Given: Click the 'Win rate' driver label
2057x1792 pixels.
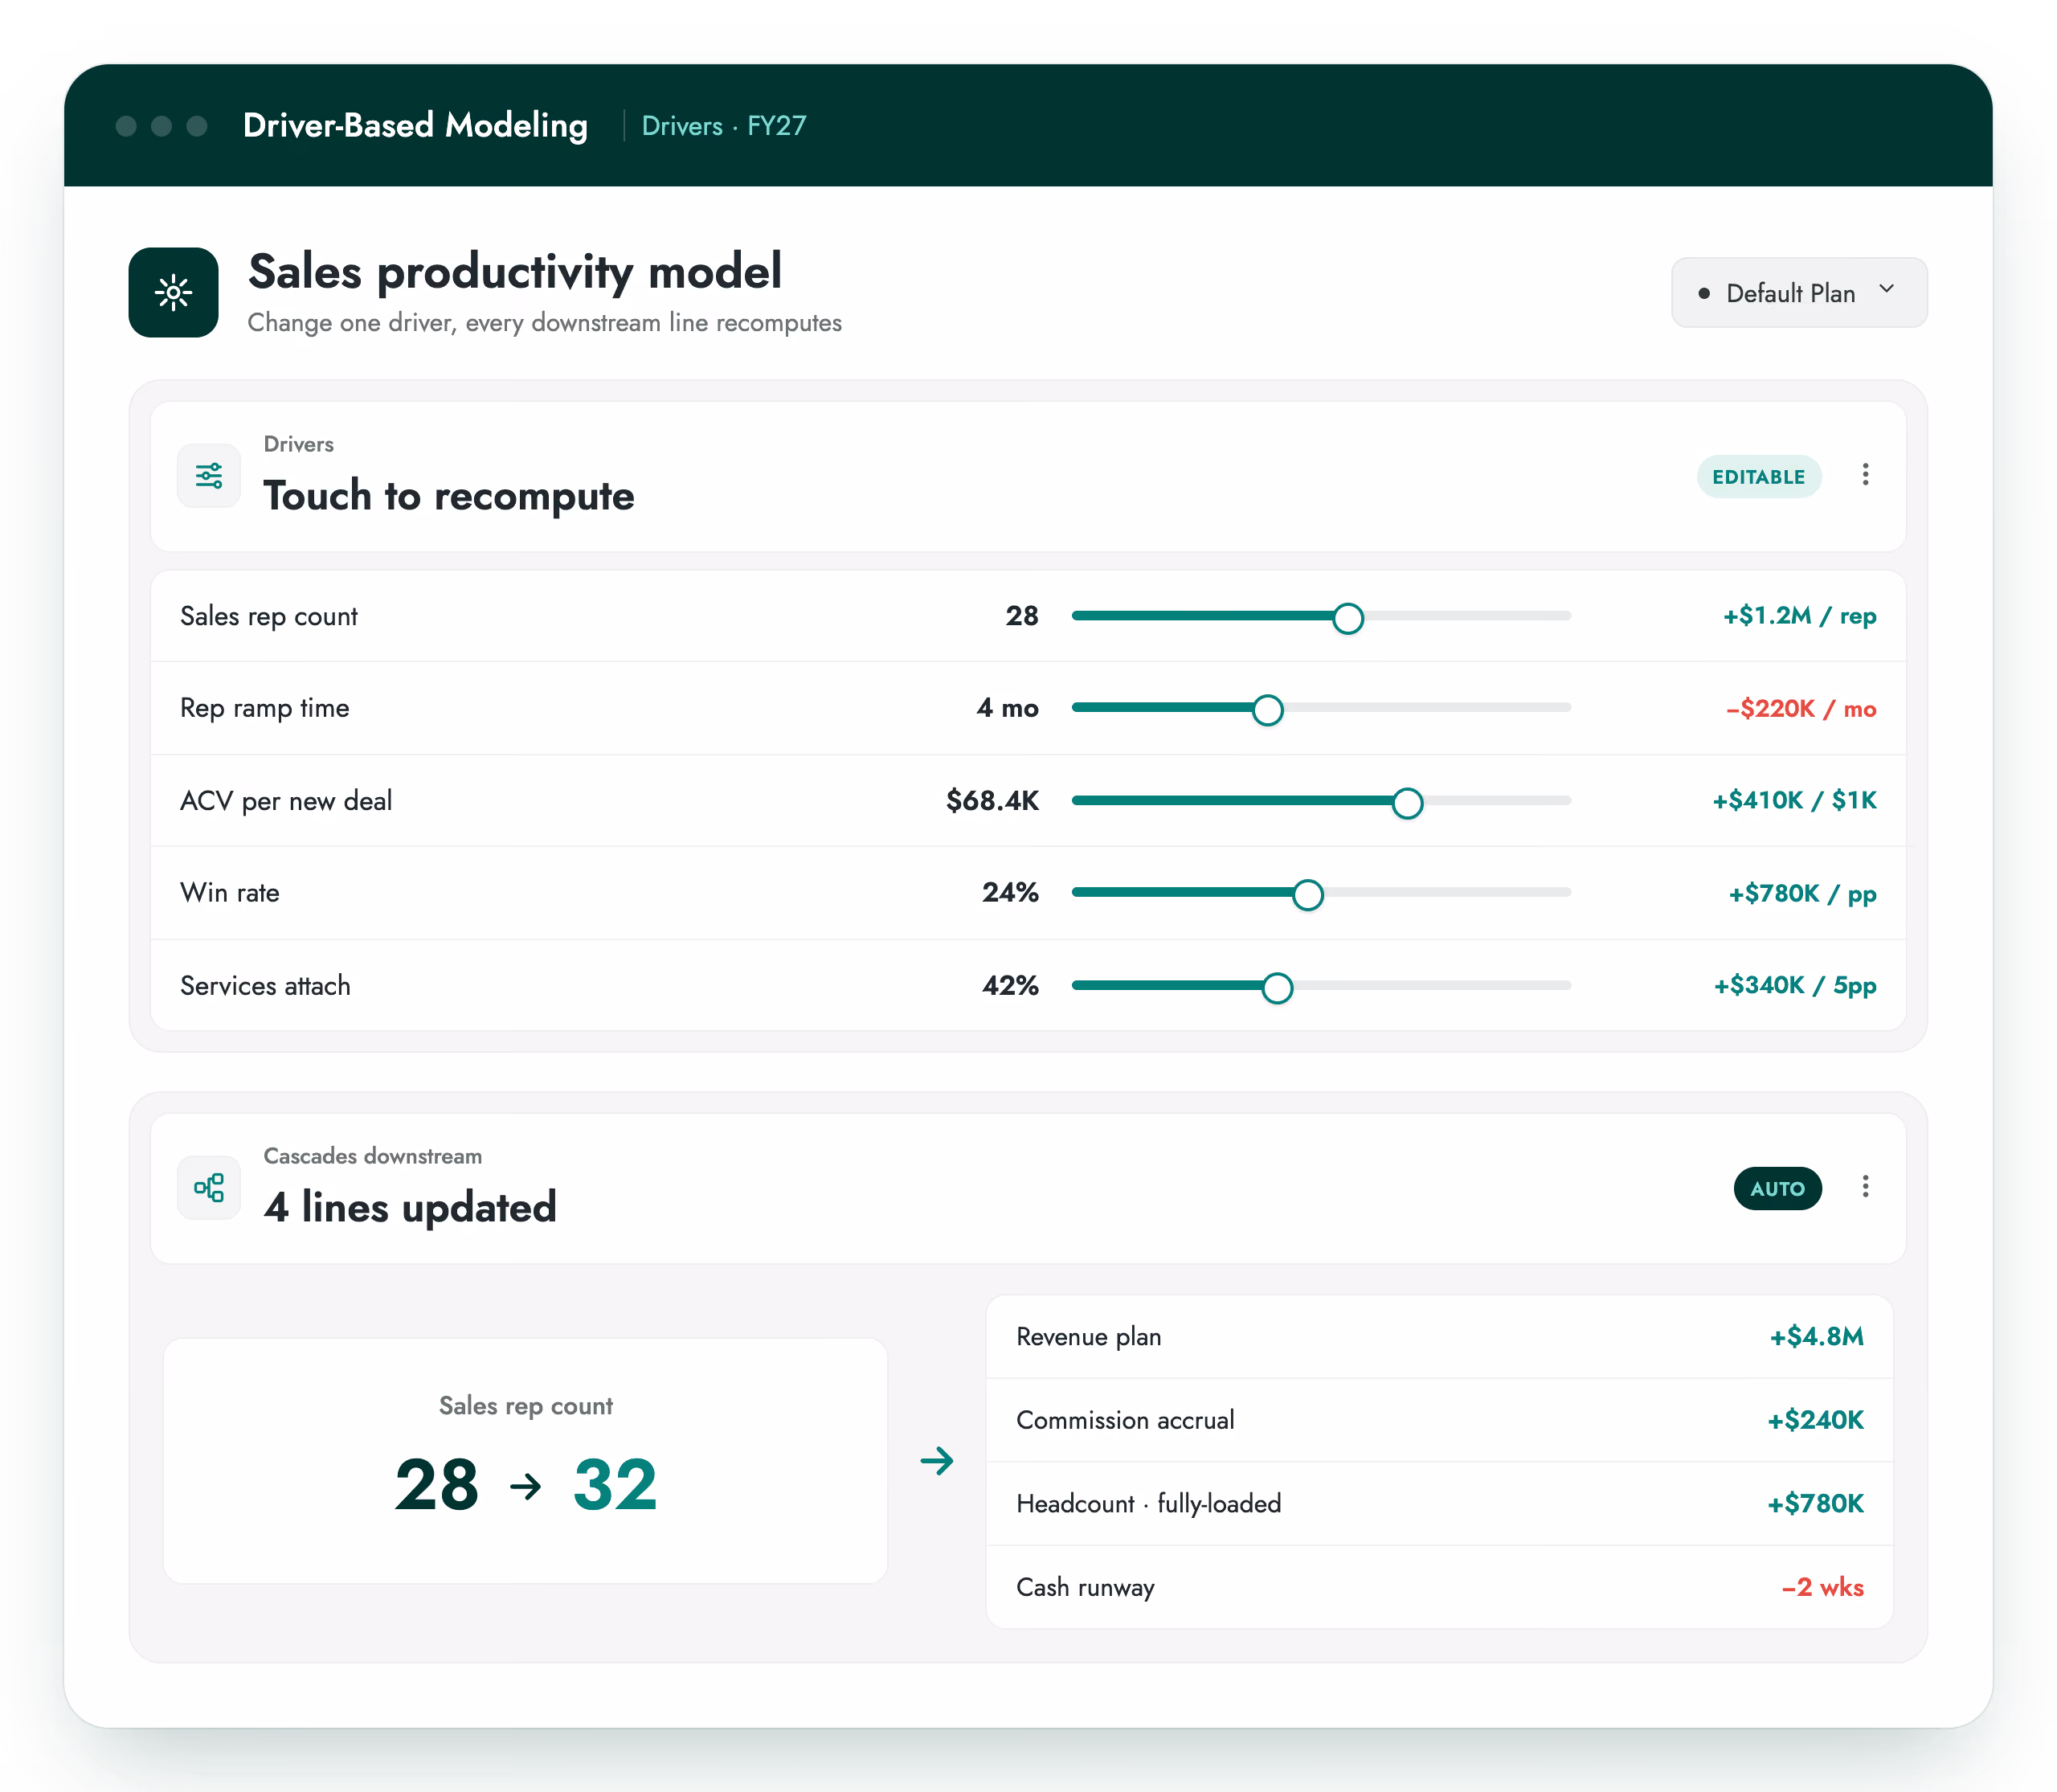Looking at the screenshot, I should [230, 893].
